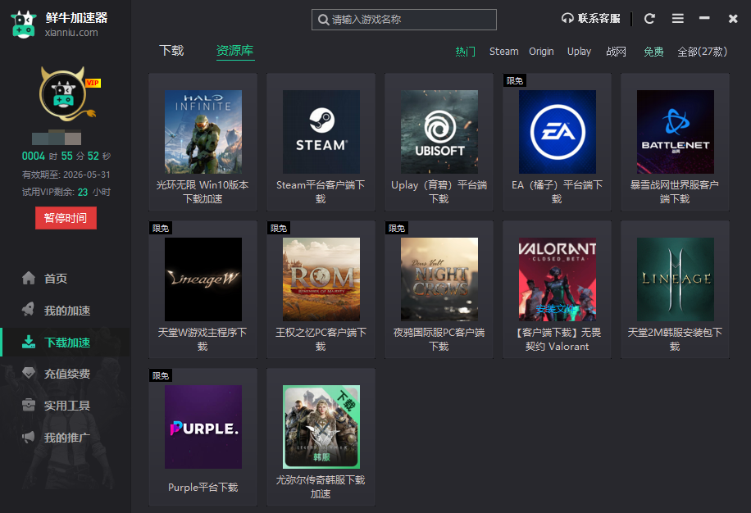Open the Purple platform logo tile
This screenshot has width=751, height=513.
click(203, 426)
